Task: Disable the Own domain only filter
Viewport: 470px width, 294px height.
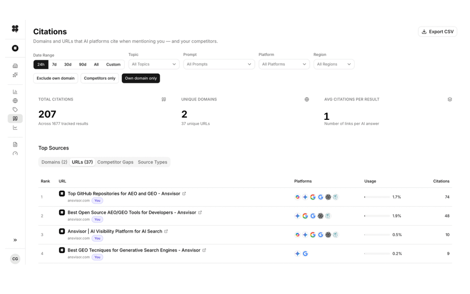Action: coord(141,78)
